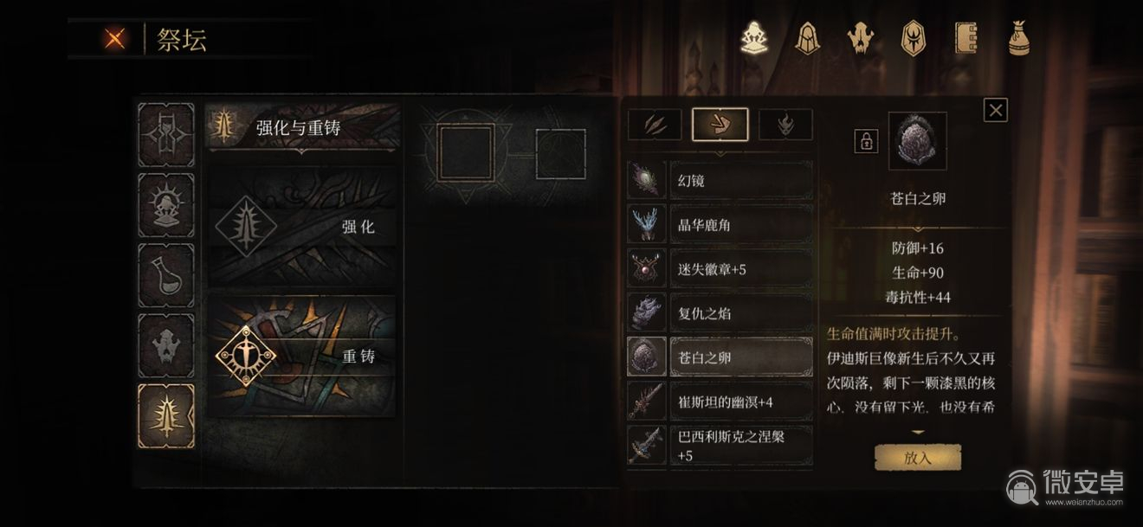Select the potion flask sidebar icon
1143x527 pixels.
[166, 275]
